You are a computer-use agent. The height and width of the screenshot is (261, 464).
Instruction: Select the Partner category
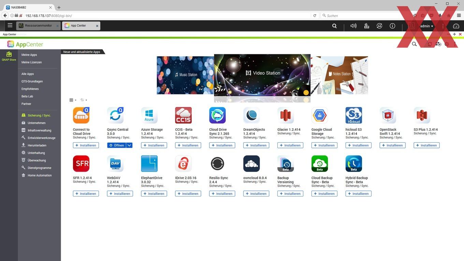pyautogui.click(x=26, y=104)
